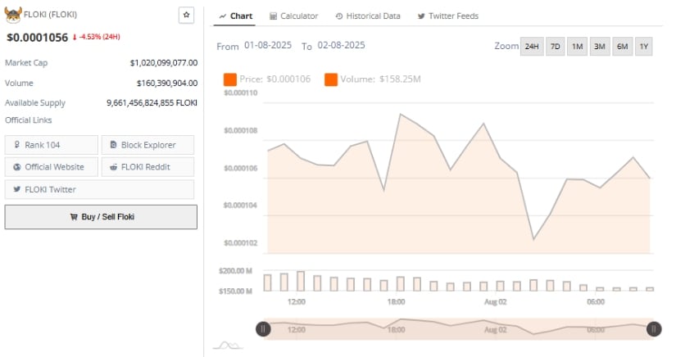The image size is (676, 357).
Task: Click the Volume value $160,390,904.00
Action: [167, 84]
